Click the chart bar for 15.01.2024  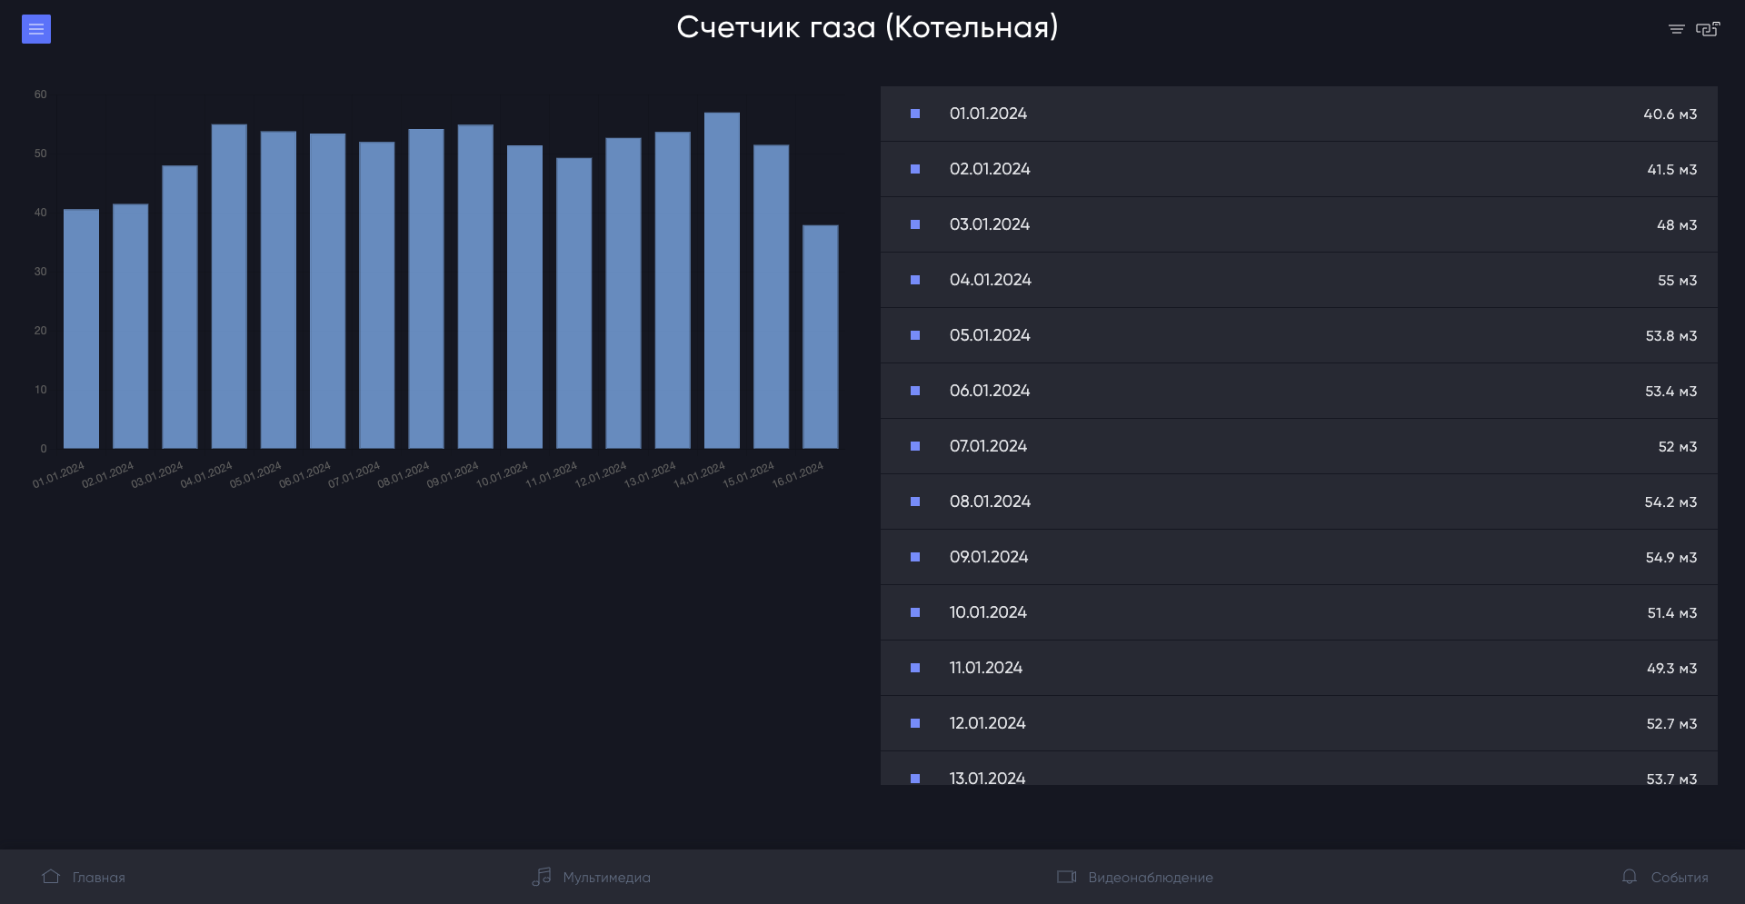tap(771, 296)
